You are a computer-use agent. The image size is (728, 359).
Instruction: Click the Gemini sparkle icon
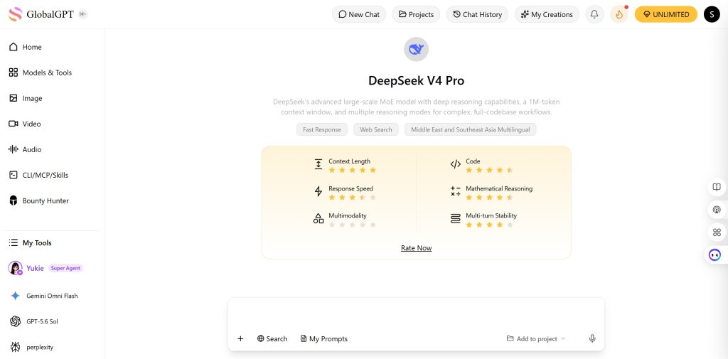pos(16,296)
